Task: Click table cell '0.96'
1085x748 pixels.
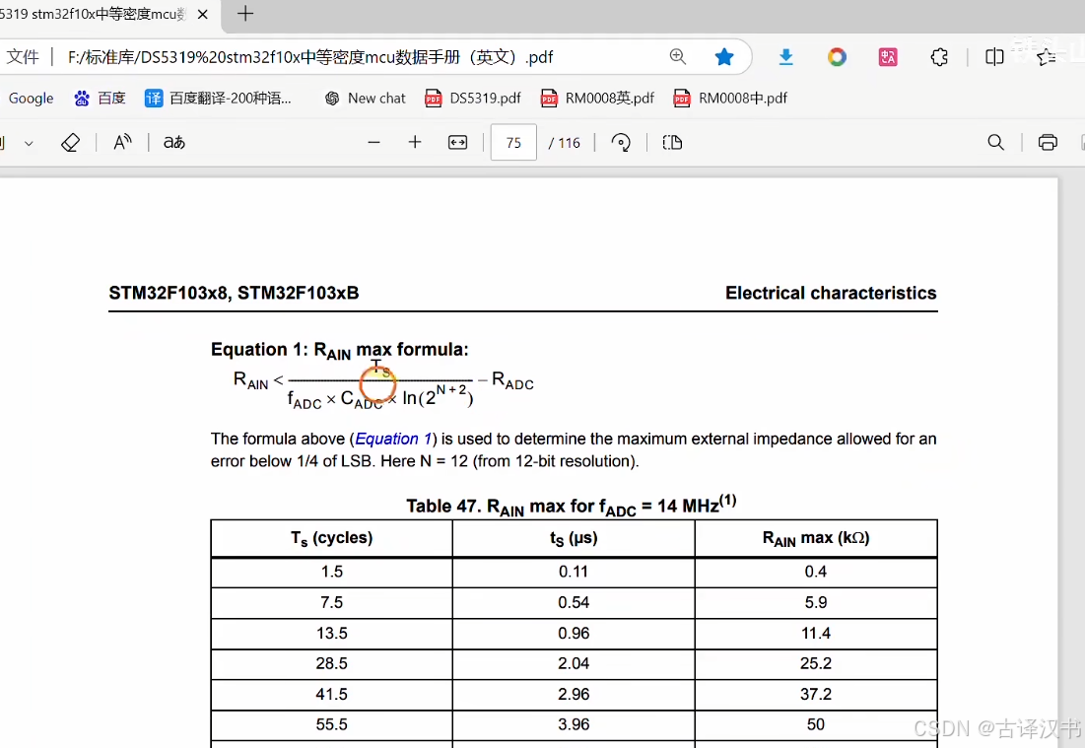Action: pos(574,633)
